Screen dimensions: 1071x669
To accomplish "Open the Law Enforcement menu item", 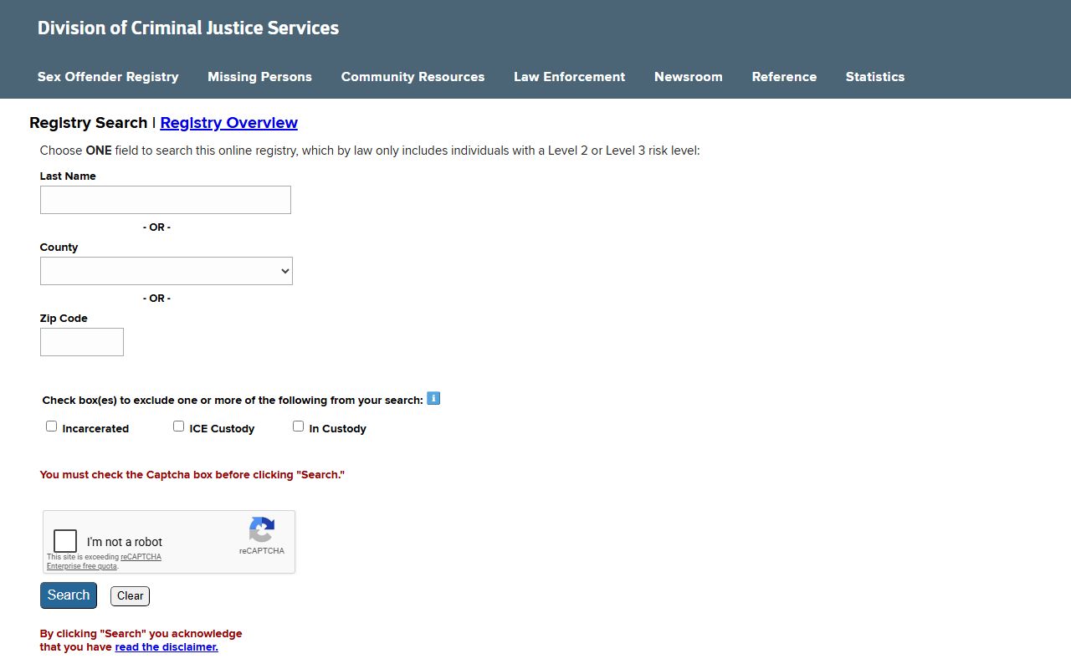I will coord(569,77).
